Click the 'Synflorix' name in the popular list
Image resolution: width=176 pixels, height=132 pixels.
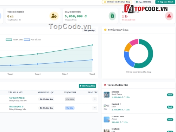115,129
